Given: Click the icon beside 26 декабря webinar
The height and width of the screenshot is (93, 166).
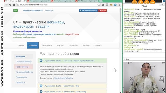Looking at the screenshot, I should tap(41, 91).
